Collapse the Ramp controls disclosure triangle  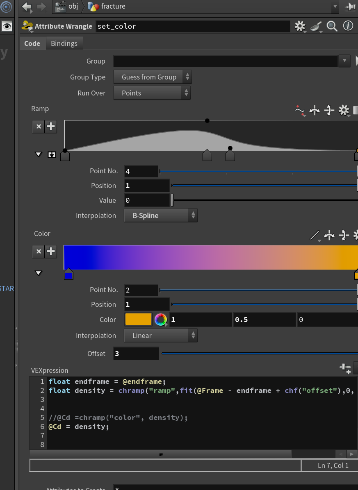pyautogui.click(x=39, y=154)
